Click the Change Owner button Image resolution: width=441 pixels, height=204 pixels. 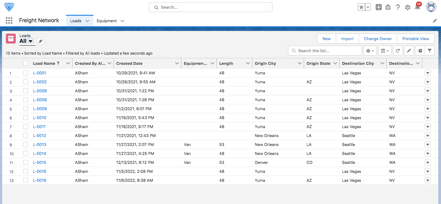pos(378,39)
